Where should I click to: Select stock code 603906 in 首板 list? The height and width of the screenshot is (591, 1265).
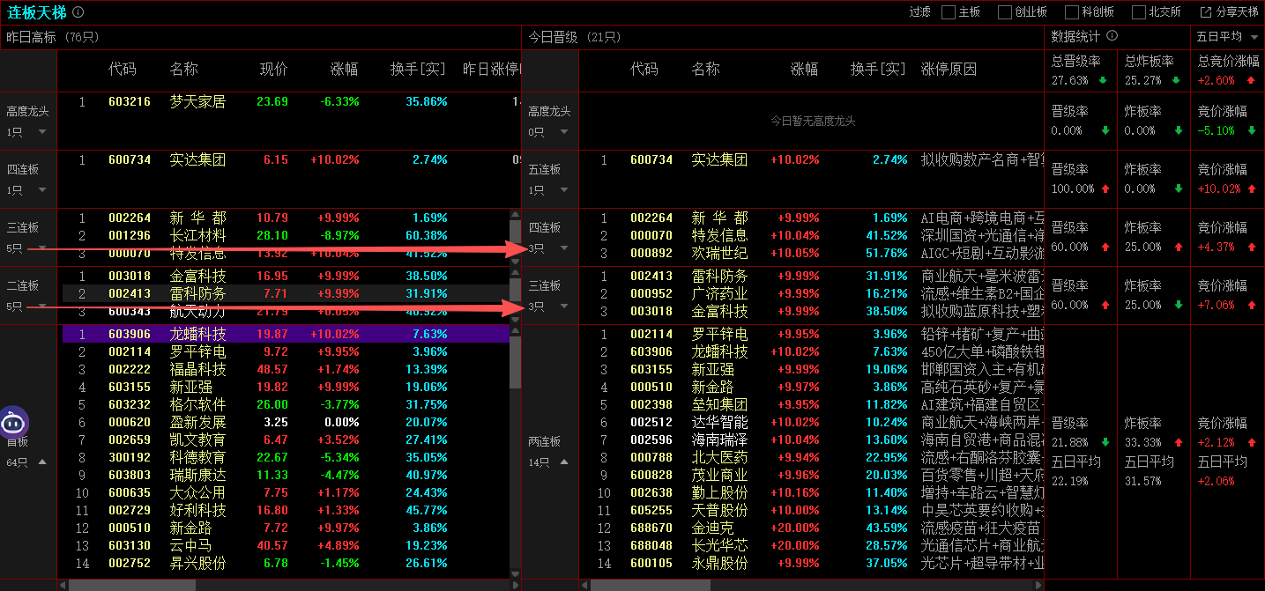click(130, 335)
